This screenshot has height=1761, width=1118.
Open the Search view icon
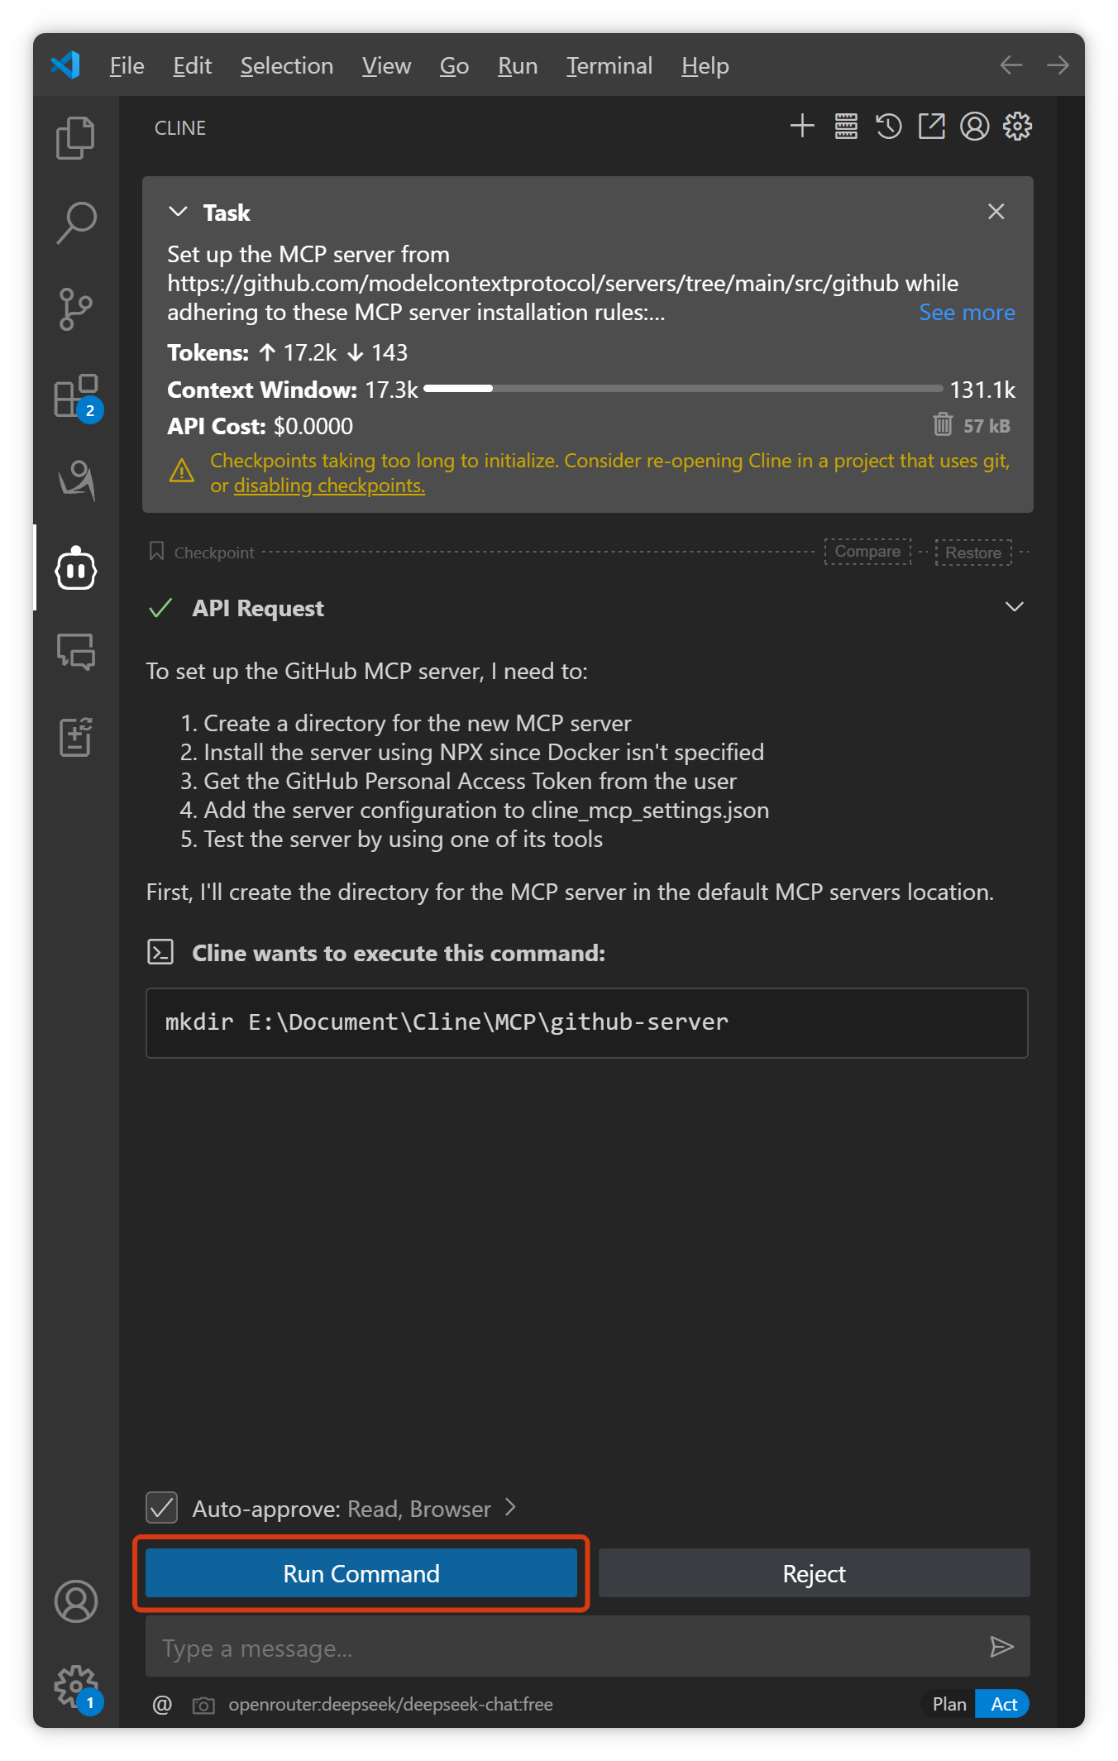point(75,223)
